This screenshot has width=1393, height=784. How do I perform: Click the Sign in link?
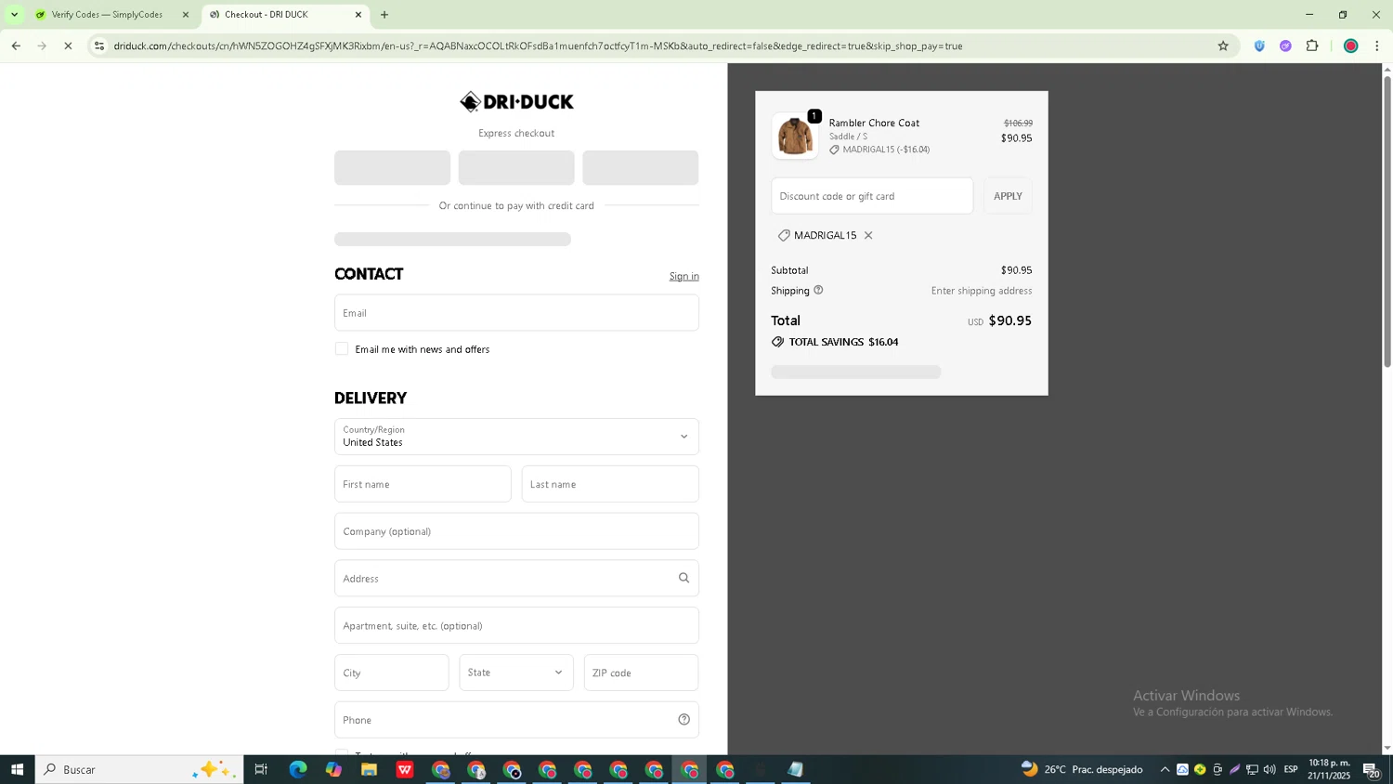[683, 276]
